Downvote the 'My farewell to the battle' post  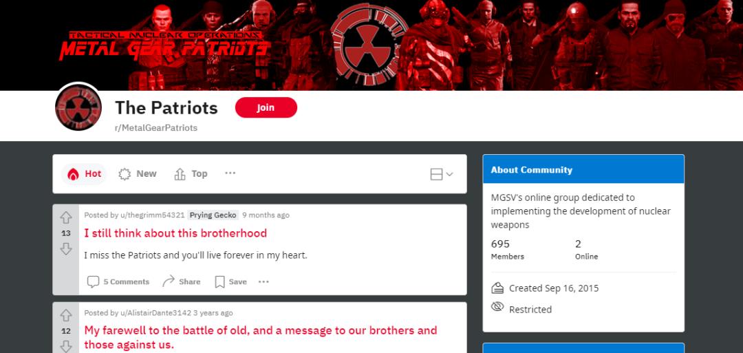(x=66, y=346)
